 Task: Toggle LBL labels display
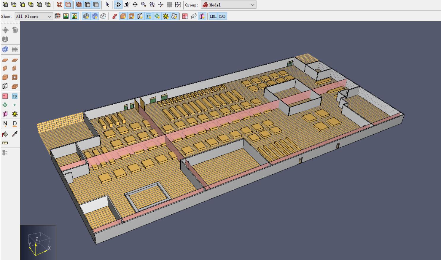tap(213, 16)
